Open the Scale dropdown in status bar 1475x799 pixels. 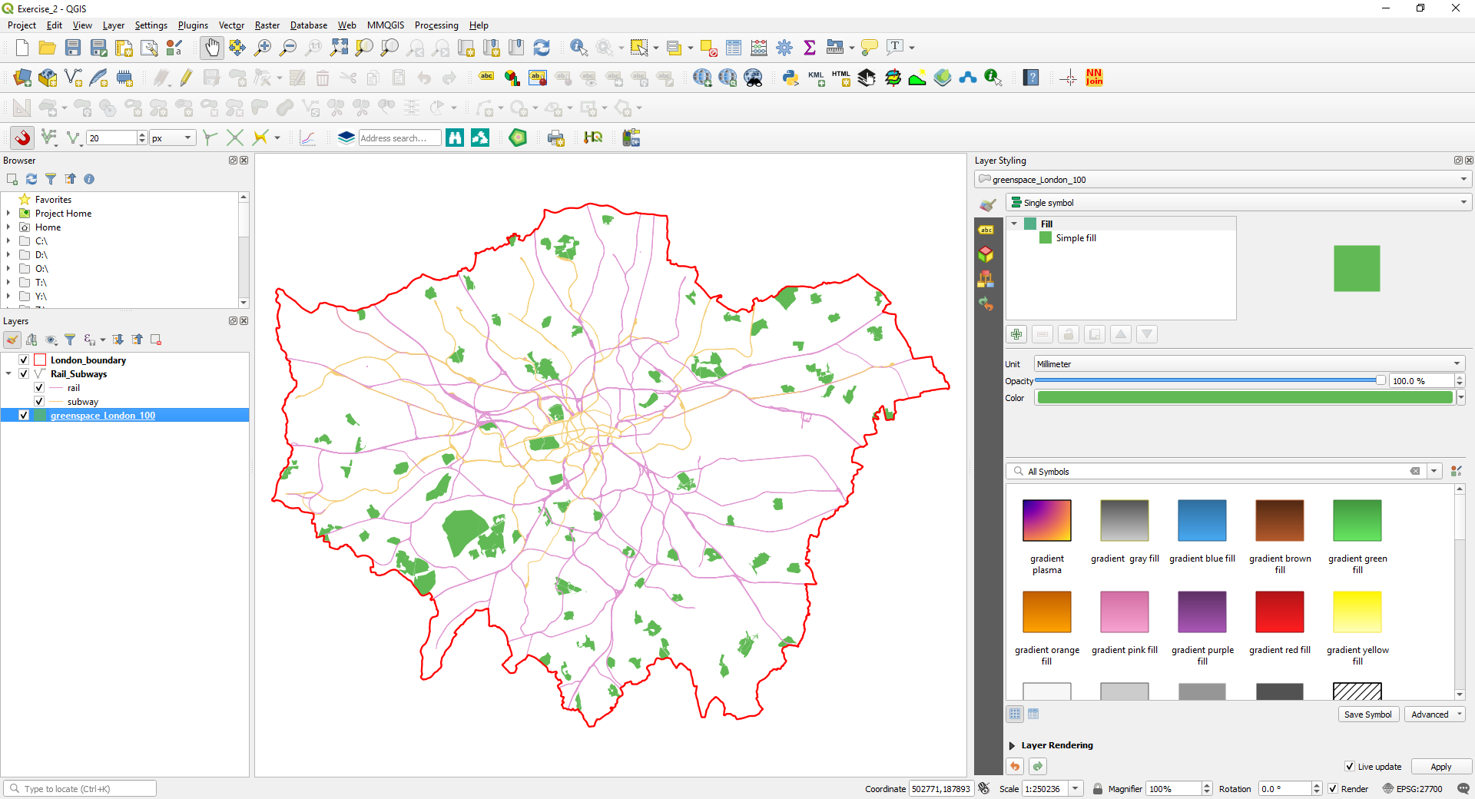pyautogui.click(x=1076, y=789)
